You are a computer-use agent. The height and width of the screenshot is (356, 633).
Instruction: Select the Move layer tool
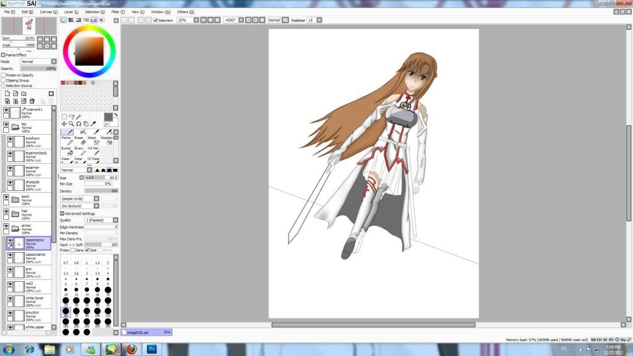point(64,124)
